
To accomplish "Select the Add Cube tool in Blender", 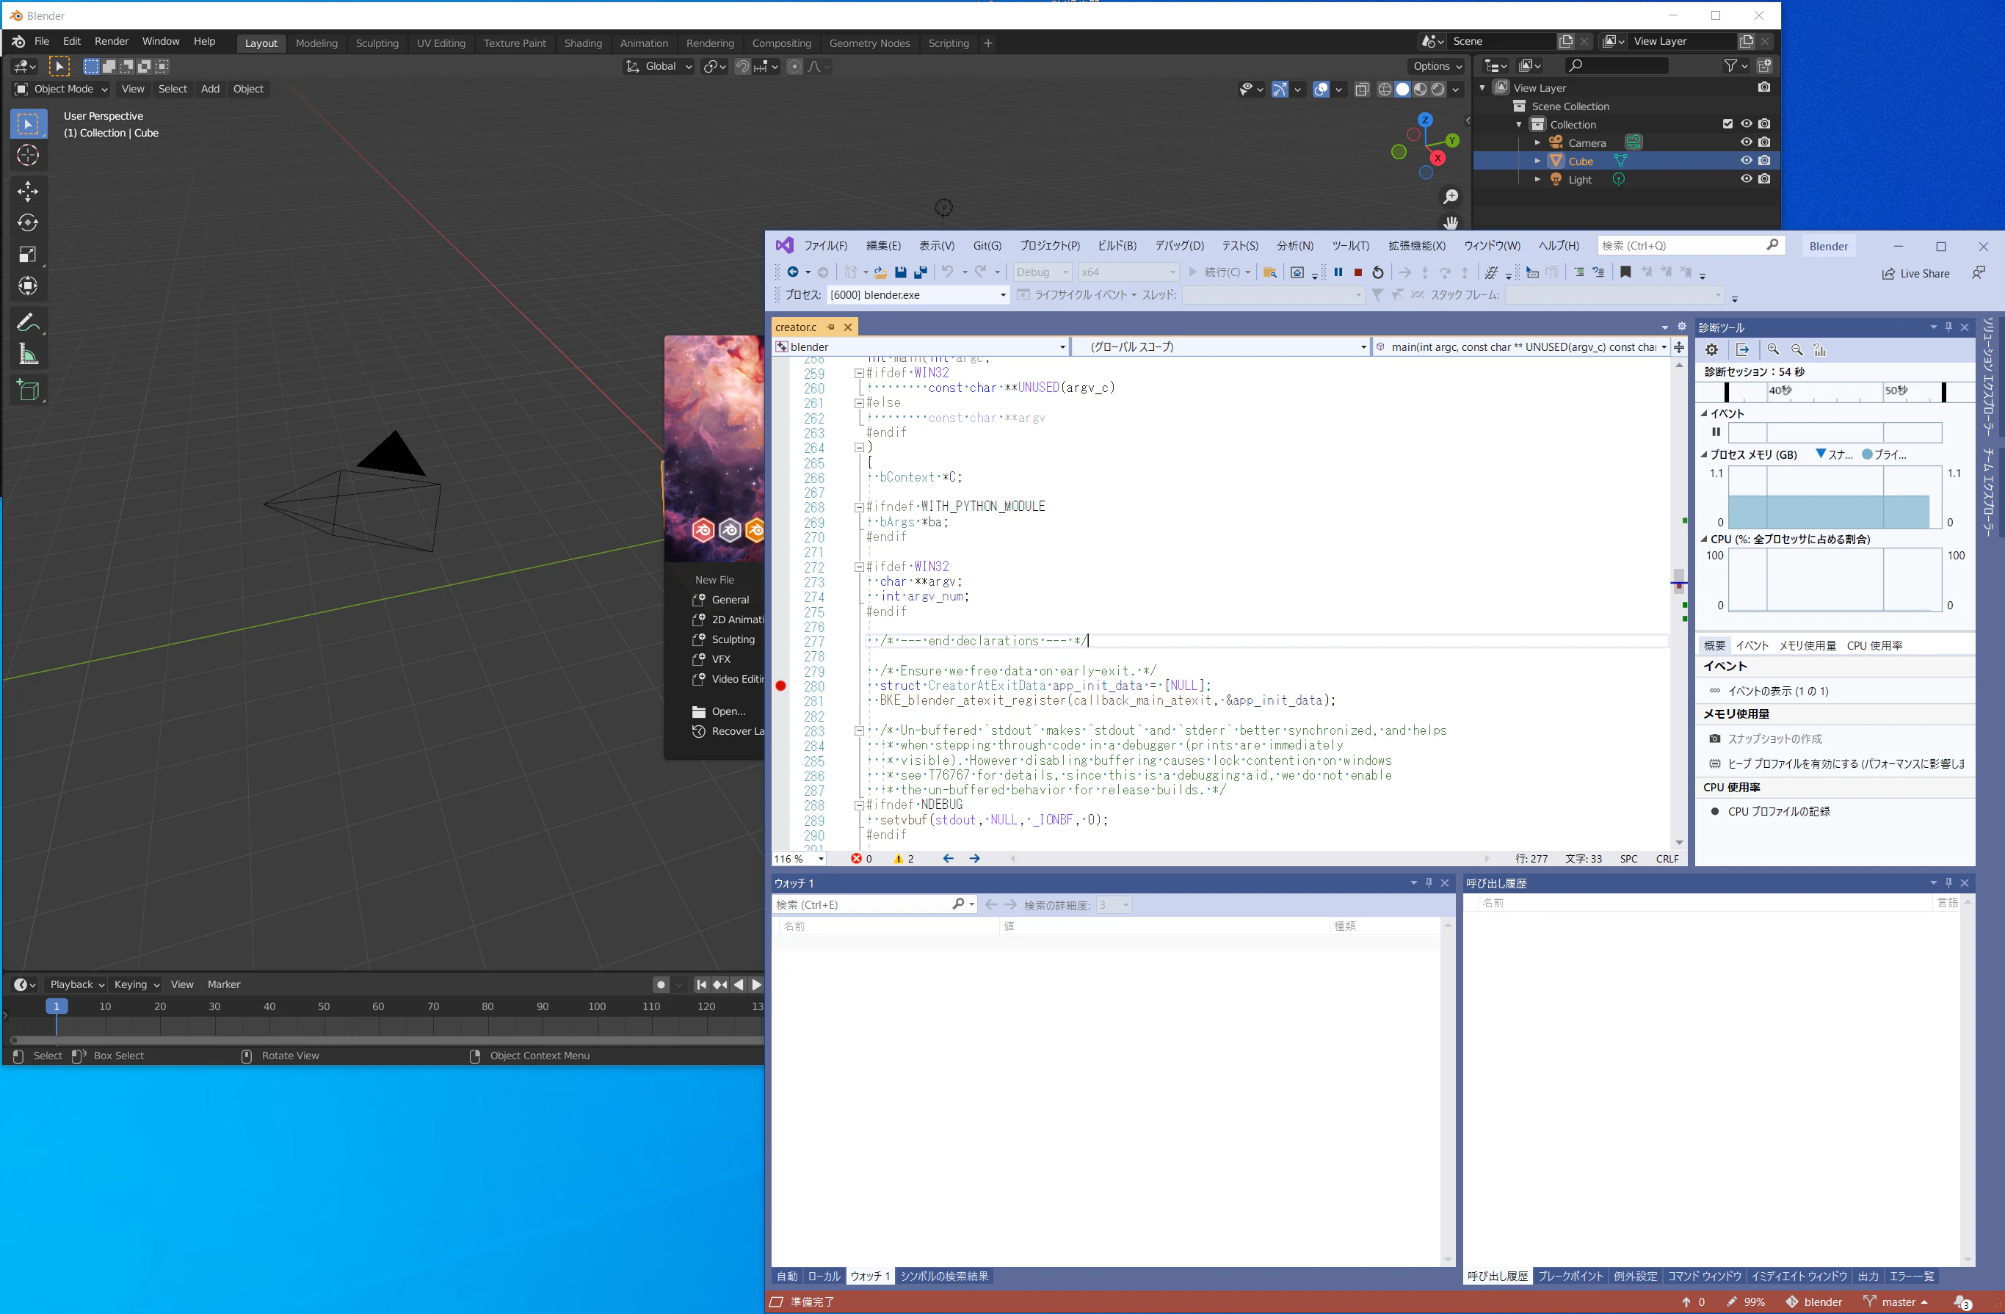I will pos(28,390).
